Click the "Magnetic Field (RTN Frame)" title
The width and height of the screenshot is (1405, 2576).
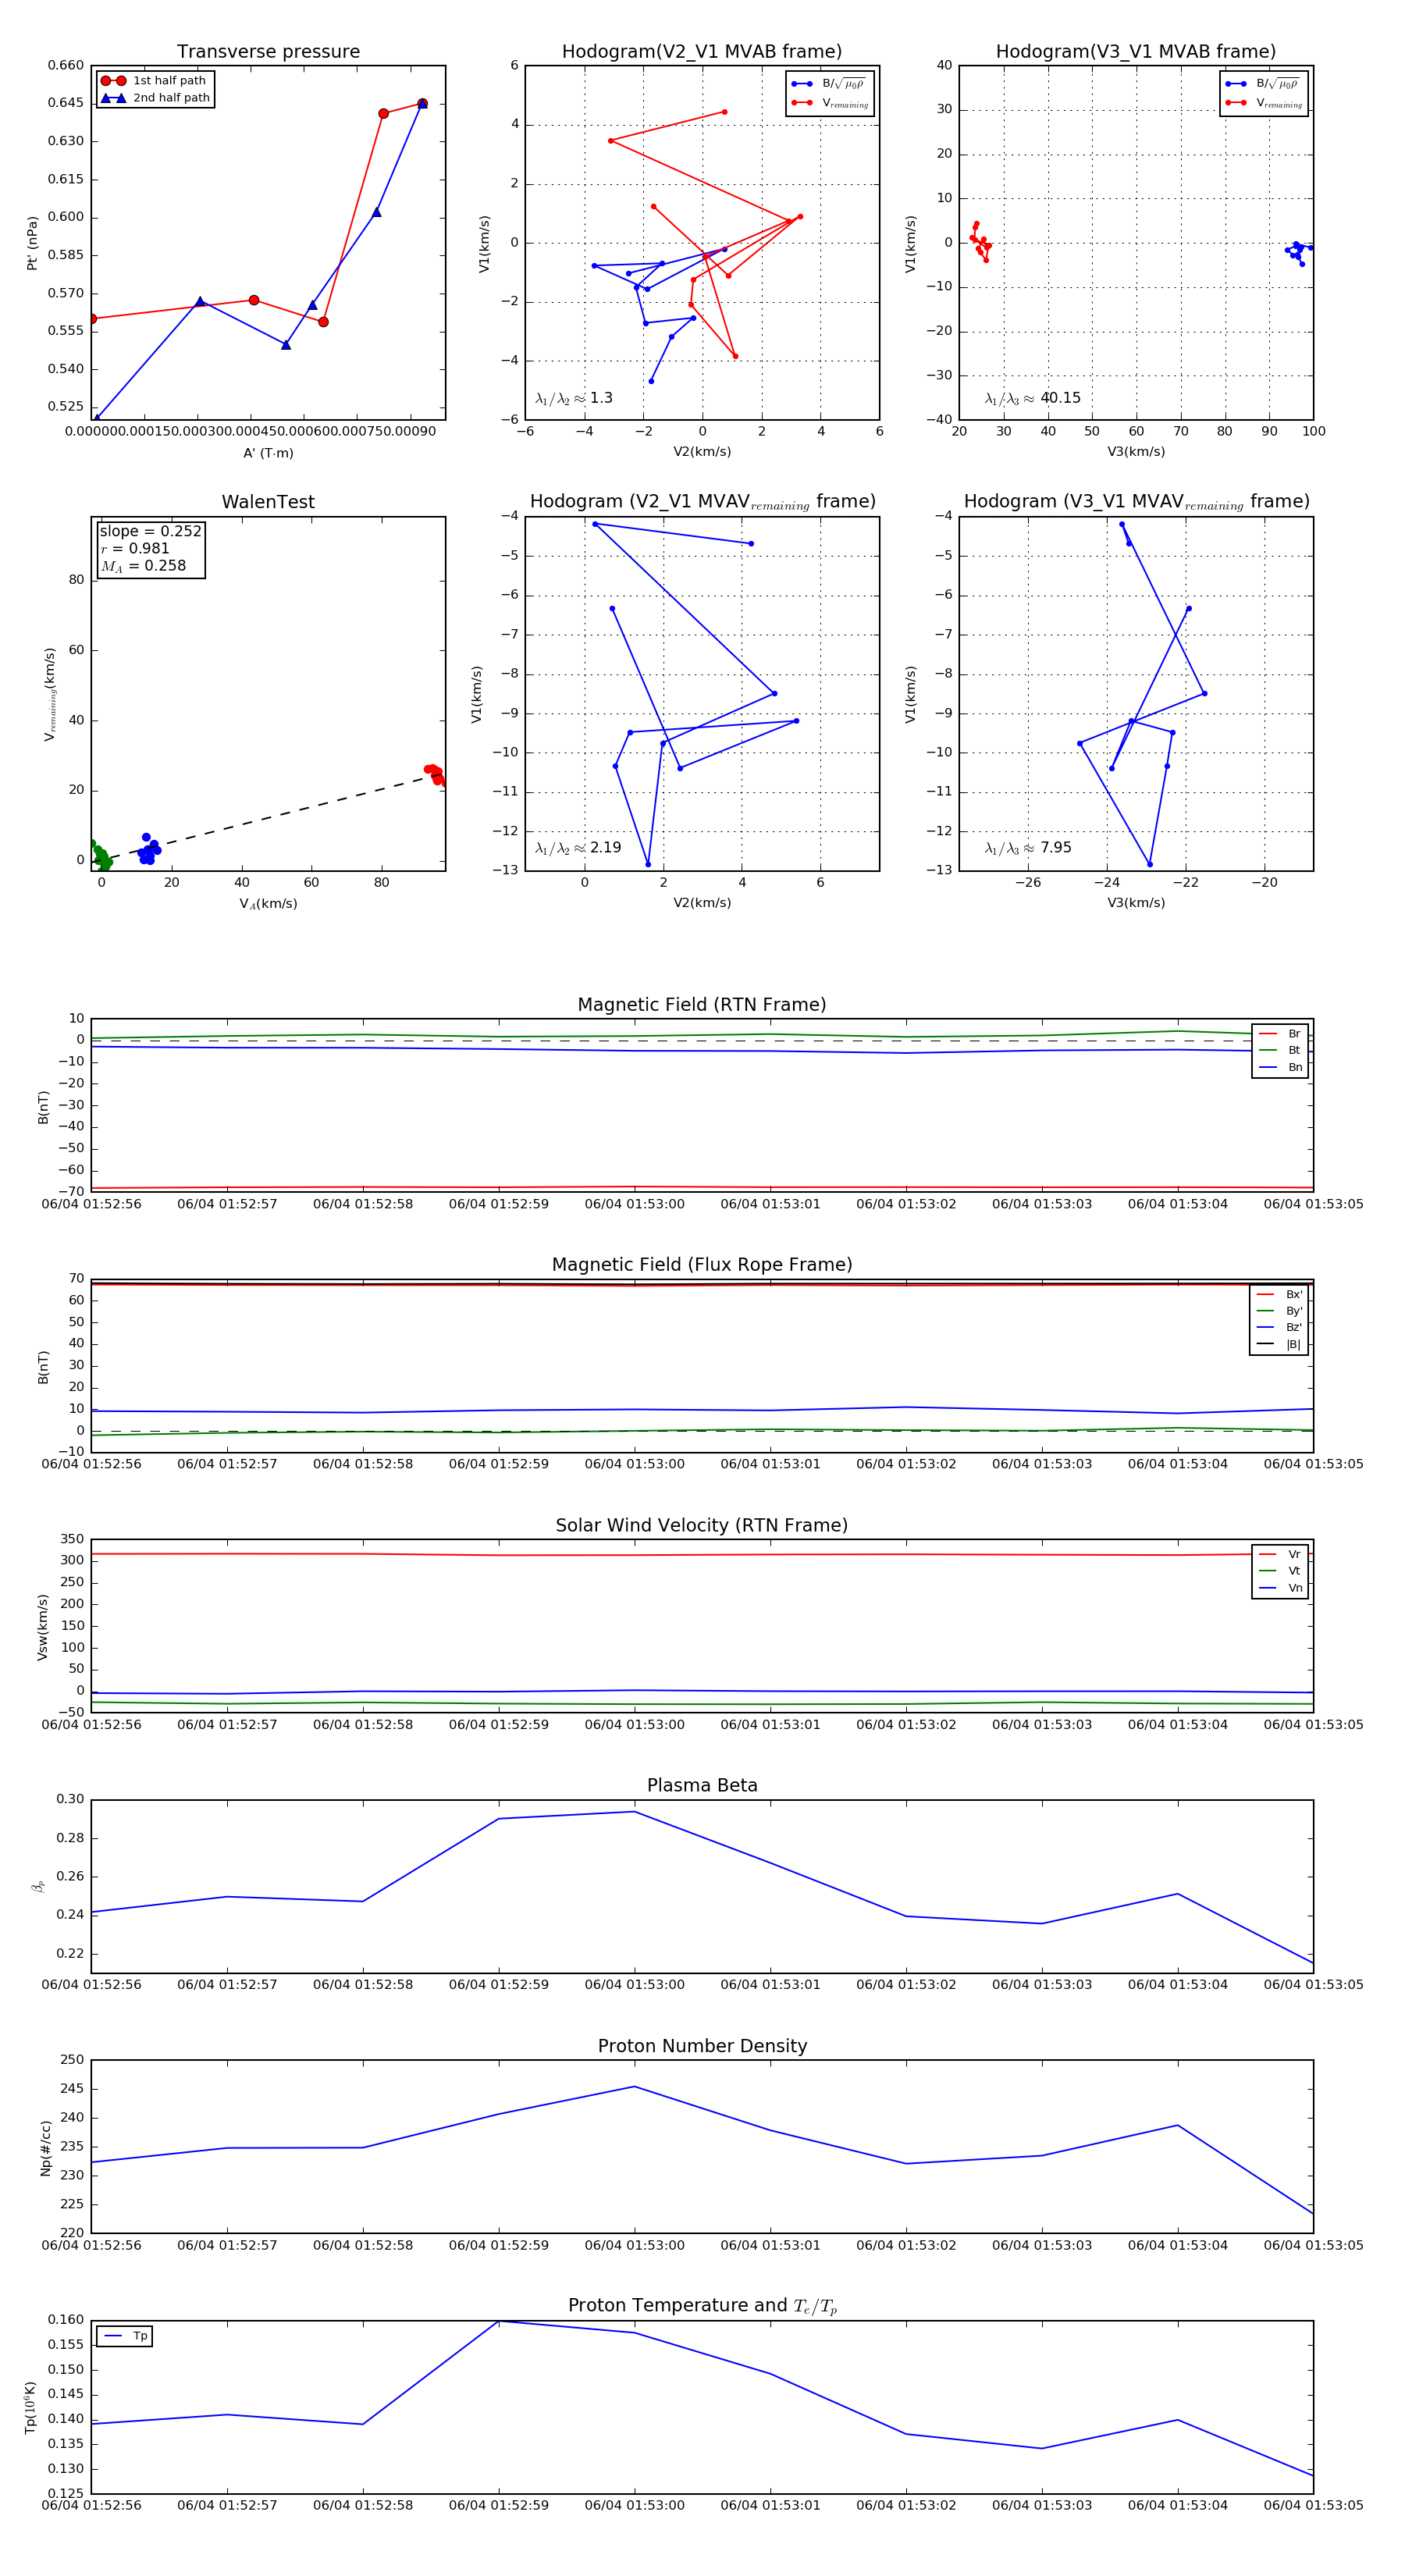coord(702,1005)
